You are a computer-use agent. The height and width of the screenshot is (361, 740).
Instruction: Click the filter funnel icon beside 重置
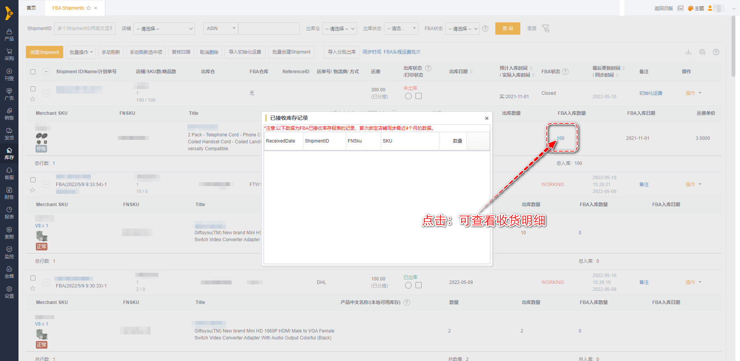546,29
